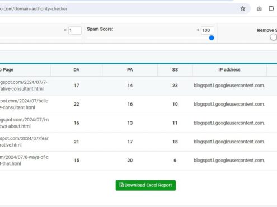Click the Spam Score label

click(100, 29)
